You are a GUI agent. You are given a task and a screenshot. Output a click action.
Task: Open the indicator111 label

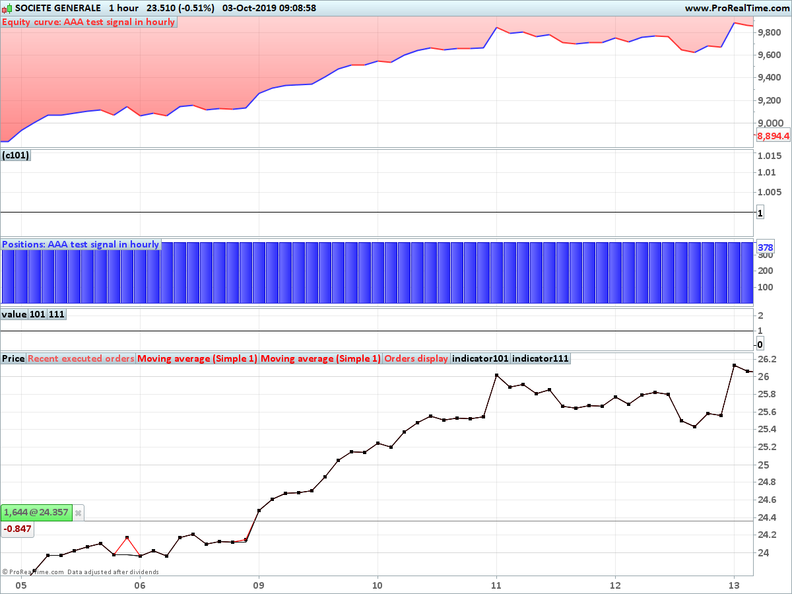[x=541, y=358]
